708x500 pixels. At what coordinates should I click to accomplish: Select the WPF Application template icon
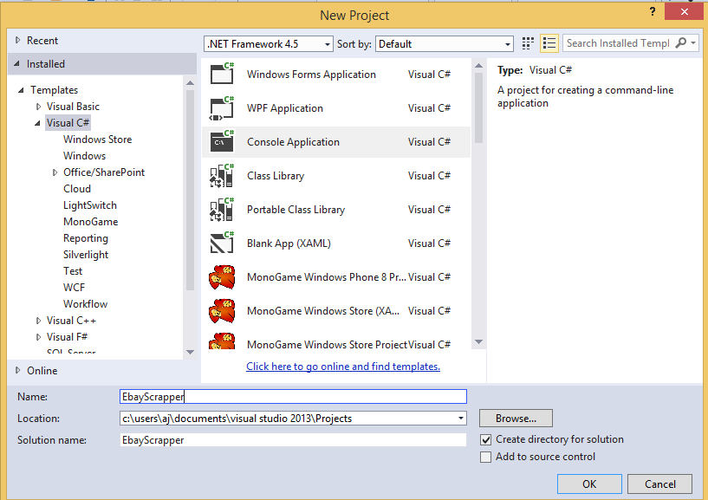click(222, 108)
